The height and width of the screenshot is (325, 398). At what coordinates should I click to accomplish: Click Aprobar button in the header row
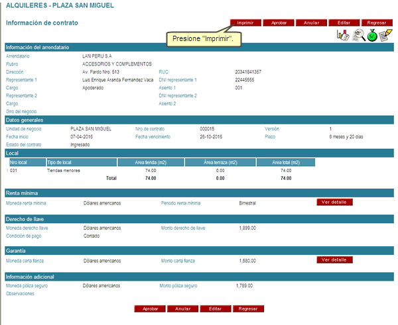coord(279,23)
